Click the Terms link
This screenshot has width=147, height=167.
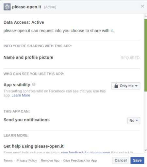pos(8,160)
